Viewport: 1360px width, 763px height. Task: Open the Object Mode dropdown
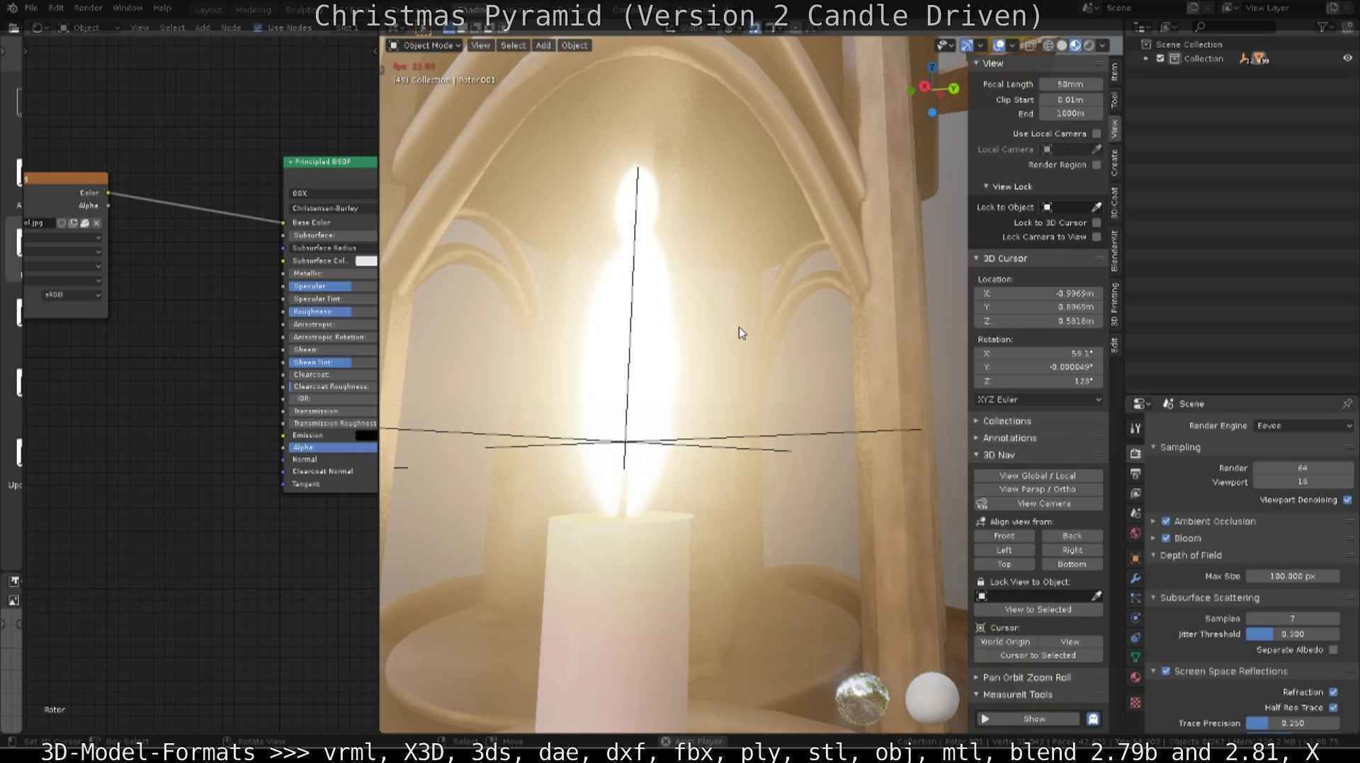(425, 45)
